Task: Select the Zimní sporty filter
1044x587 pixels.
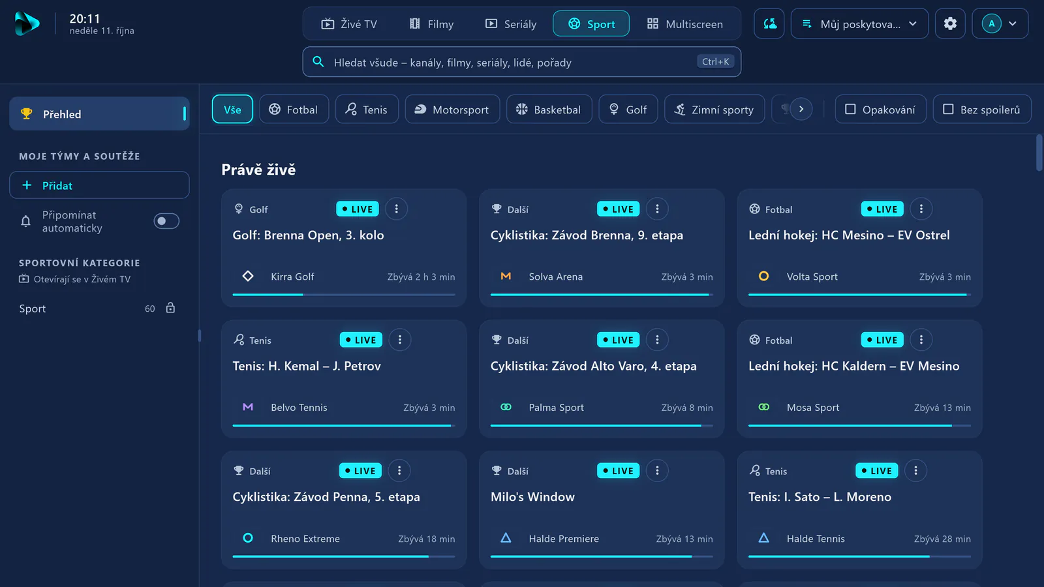Action: pyautogui.click(x=714, y=110)
